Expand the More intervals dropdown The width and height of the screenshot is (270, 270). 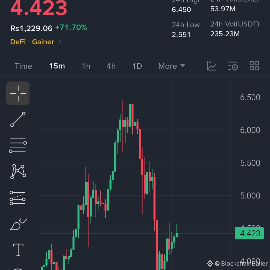click(172, 66)
